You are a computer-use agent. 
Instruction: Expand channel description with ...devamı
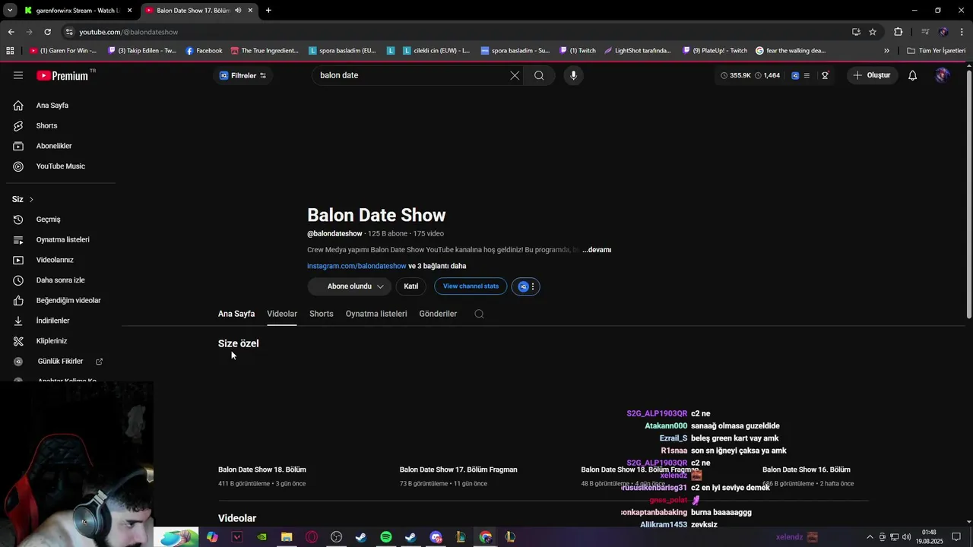(597, 250)
